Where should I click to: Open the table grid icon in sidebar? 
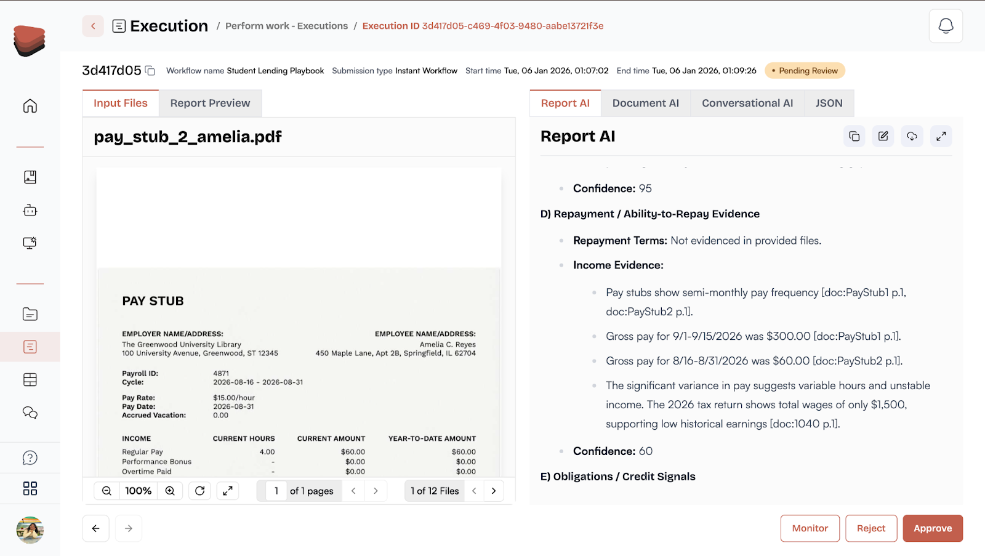pyautogui.click(x=30, y=380)
